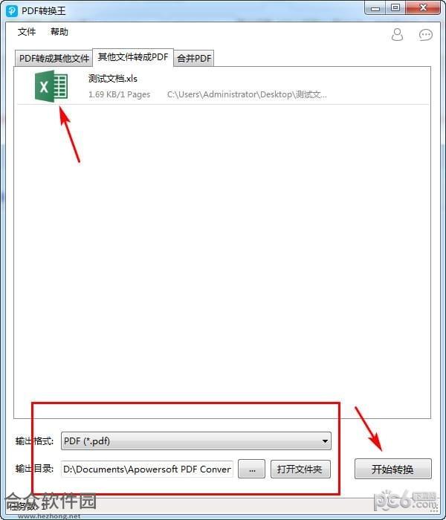
Task: Switch to the 其他文件转成PDF tab
Action: 133,57
